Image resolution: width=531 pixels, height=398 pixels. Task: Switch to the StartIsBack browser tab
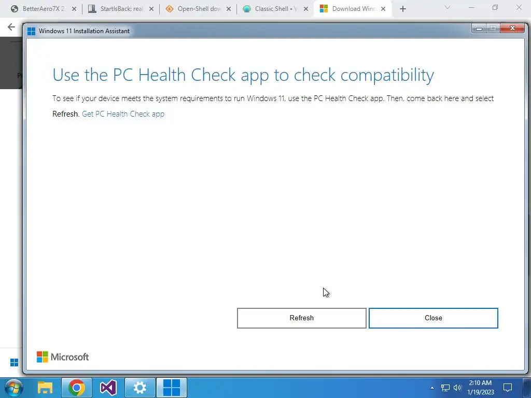(x=120, y=9)
